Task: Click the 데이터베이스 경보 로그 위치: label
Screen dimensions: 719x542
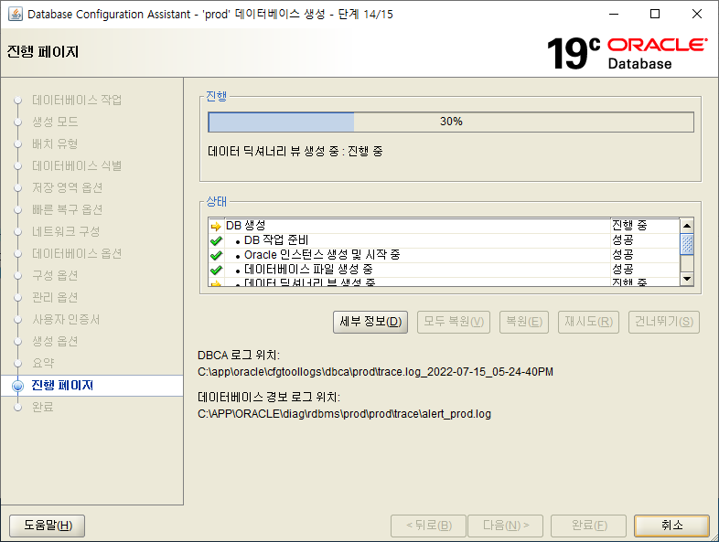Action: click(269, 398)
